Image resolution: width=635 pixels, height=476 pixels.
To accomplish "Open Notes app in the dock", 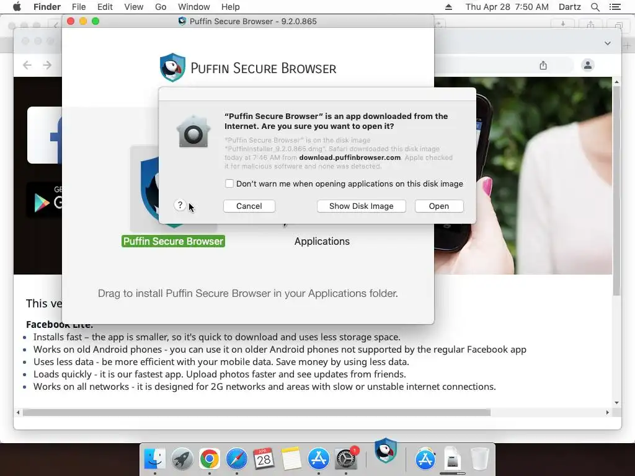I will click(291, 459).
